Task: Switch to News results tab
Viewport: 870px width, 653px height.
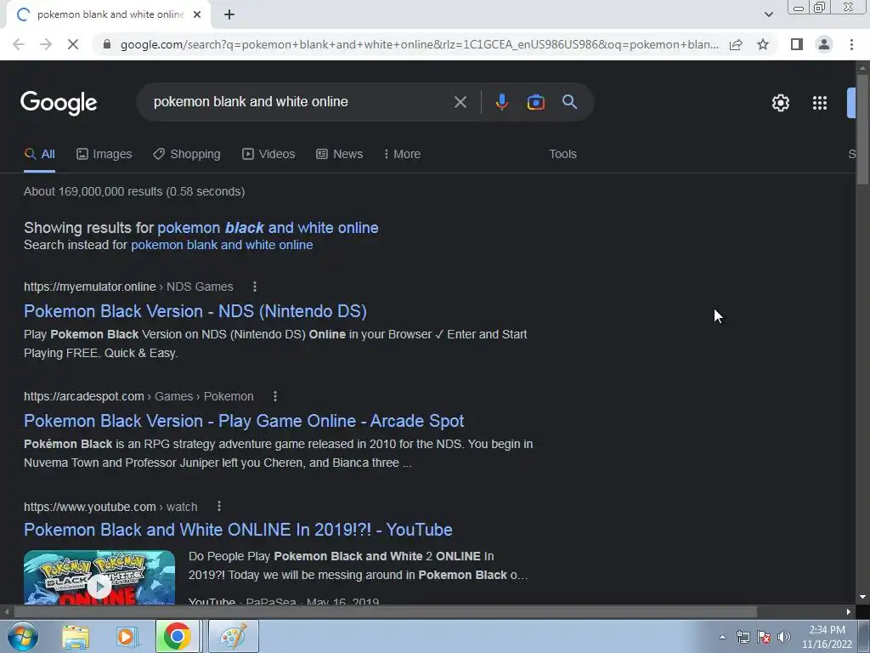Action: click(339, 155)
